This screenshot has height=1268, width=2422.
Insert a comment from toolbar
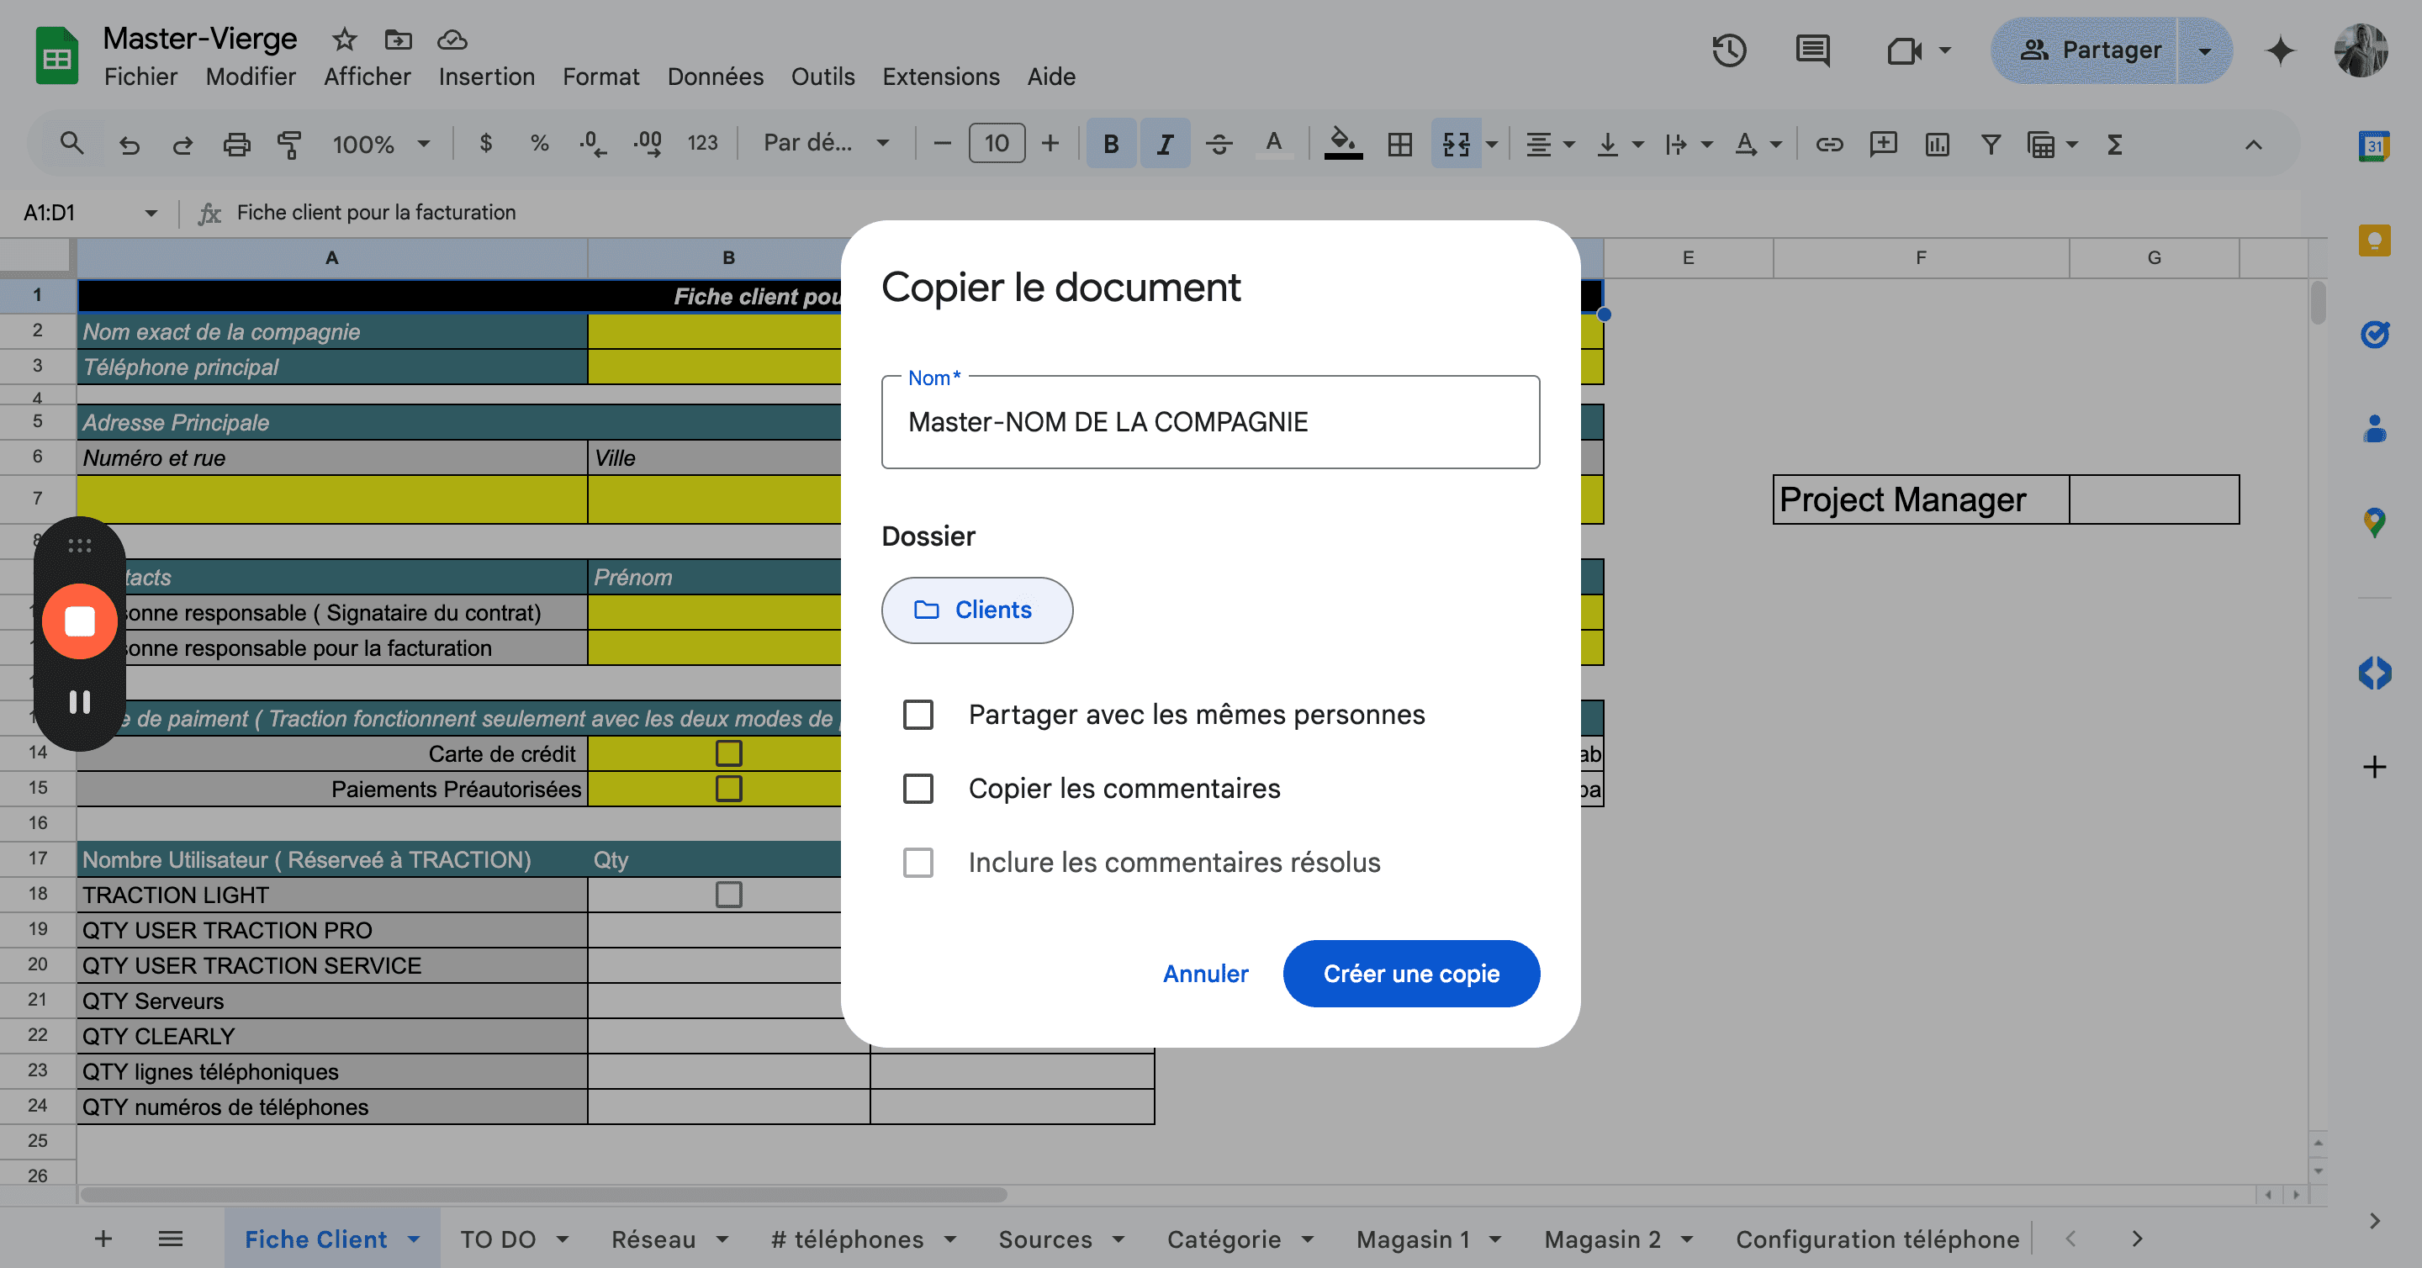(x=1883, y=145)
